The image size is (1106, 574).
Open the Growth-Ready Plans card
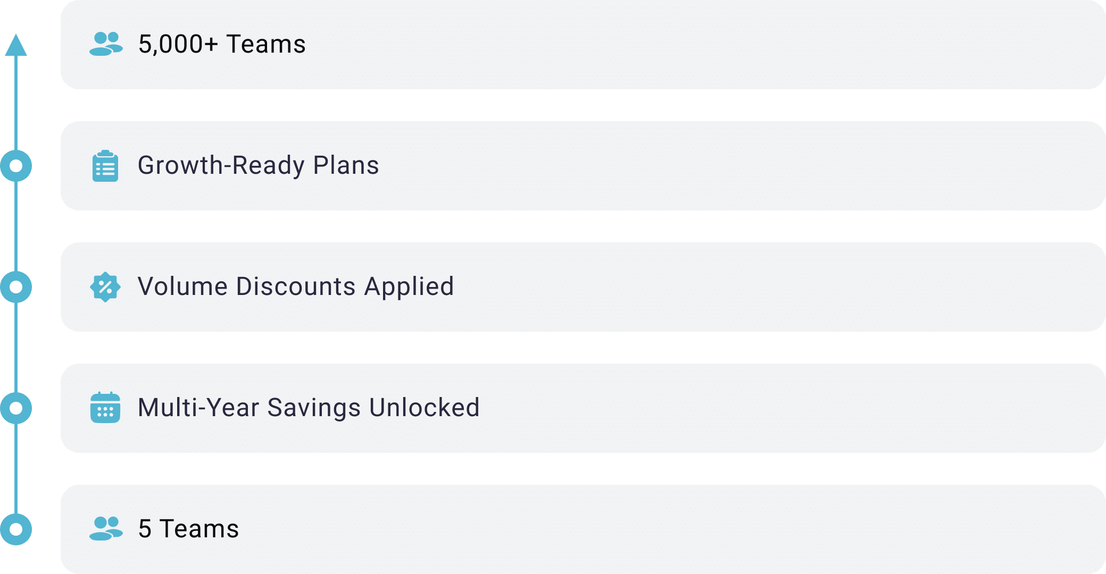point(583,166)
